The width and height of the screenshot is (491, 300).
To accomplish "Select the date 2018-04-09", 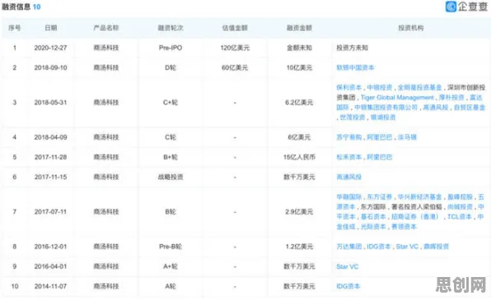I will click(50, 137).
